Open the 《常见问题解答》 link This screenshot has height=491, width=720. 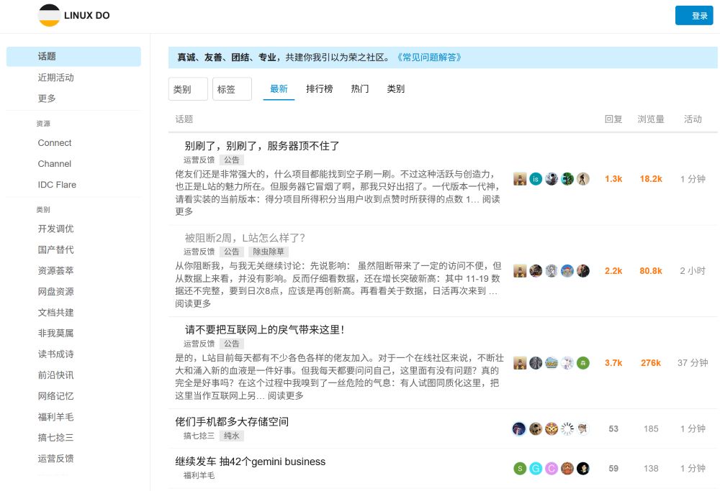coord(428,58)
